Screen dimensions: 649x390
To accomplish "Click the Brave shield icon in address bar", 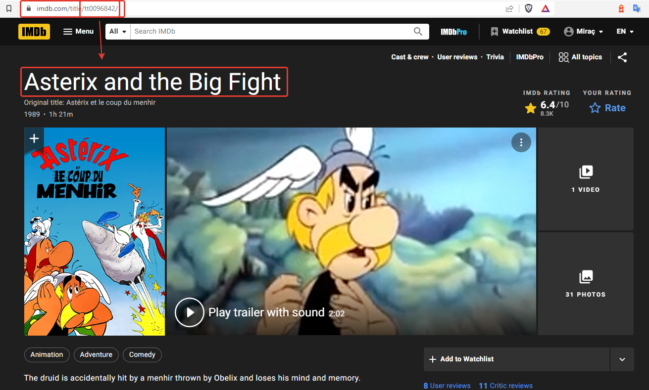I will point(529,8).
